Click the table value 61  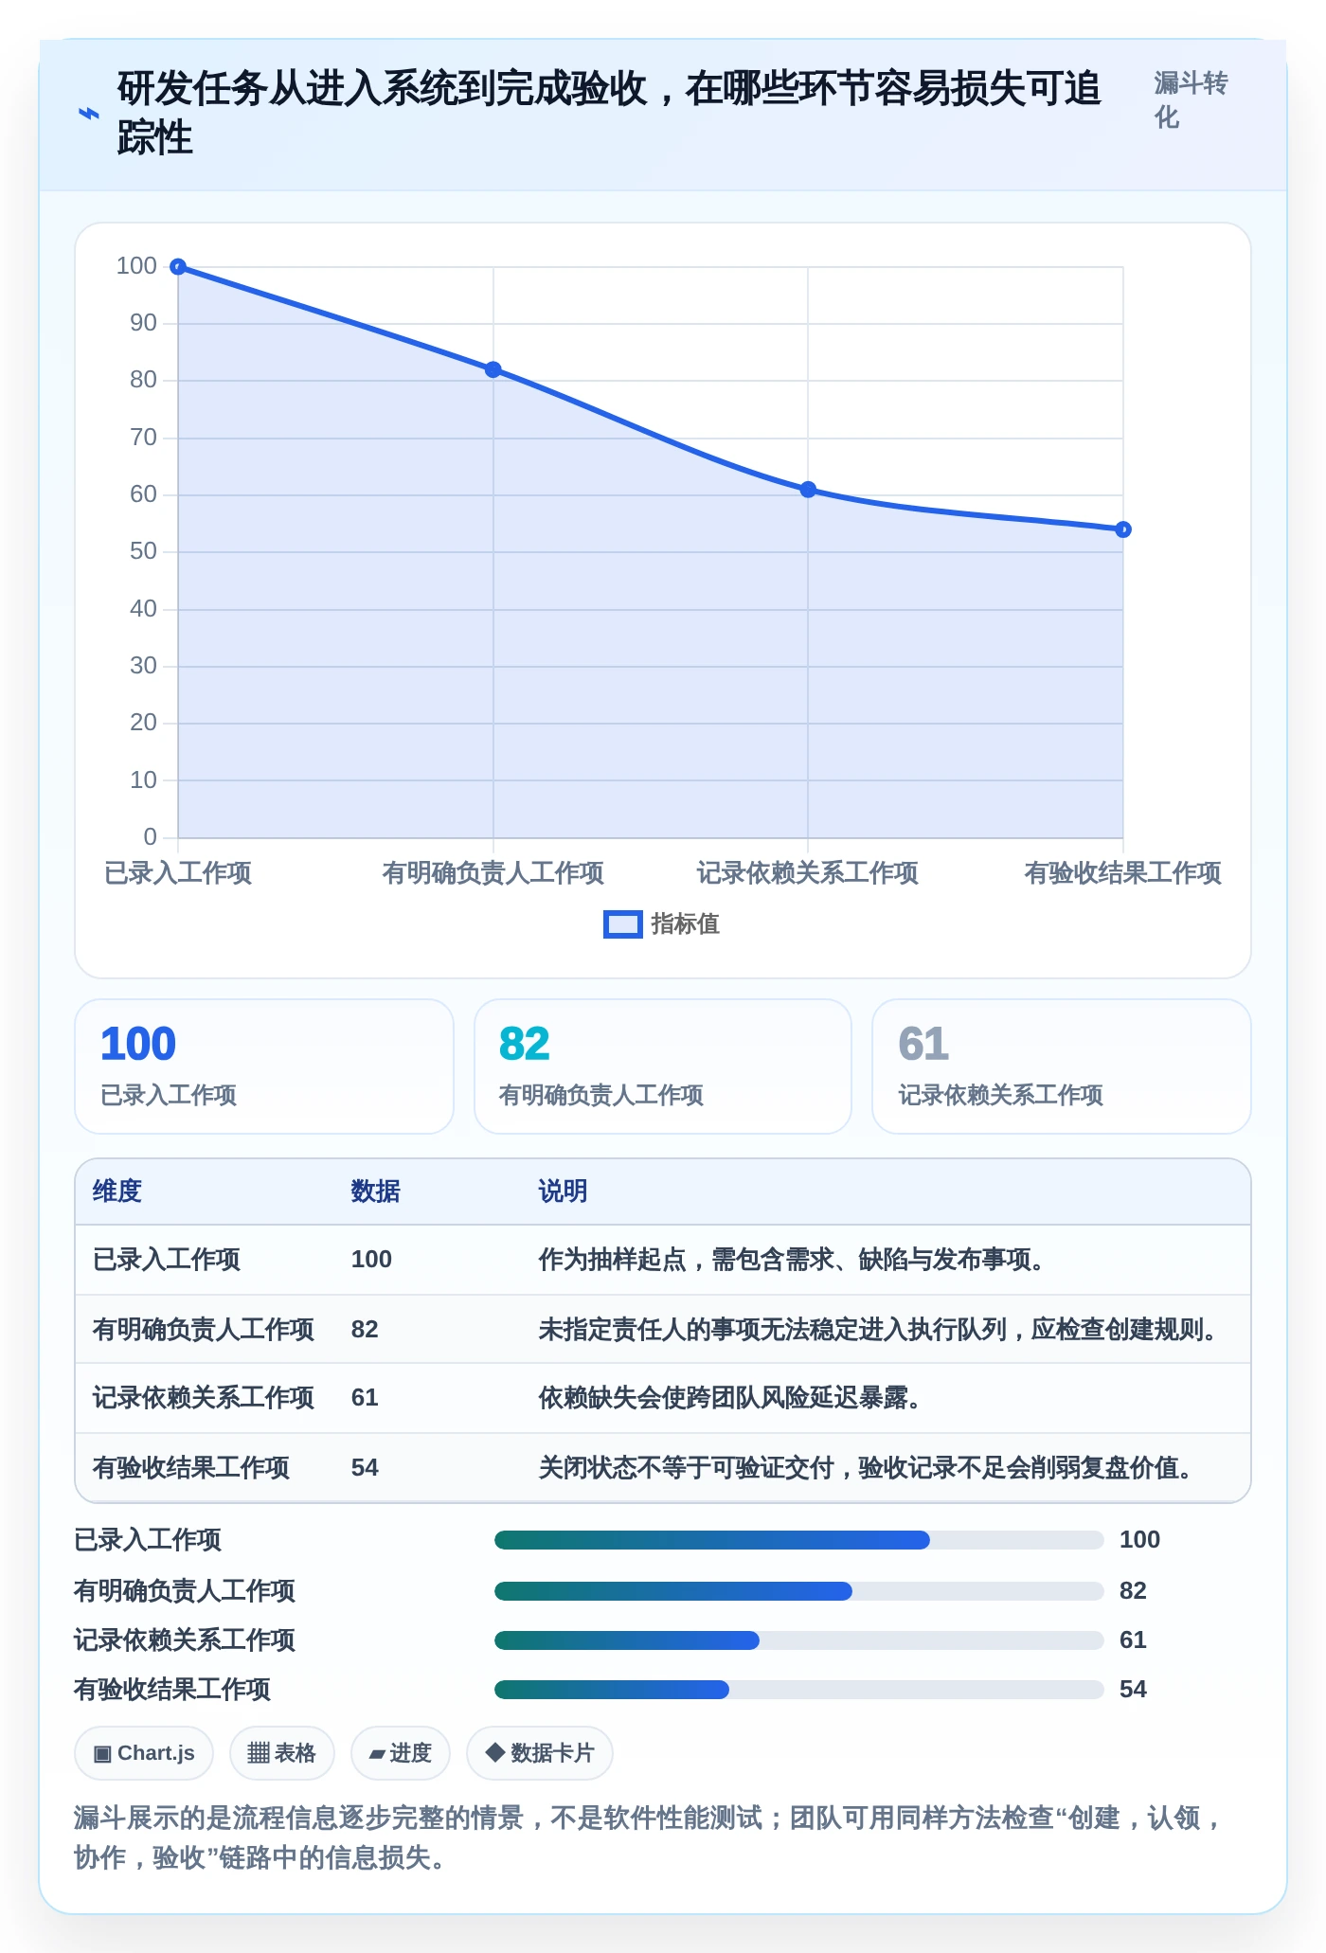tap(365, 1398)
